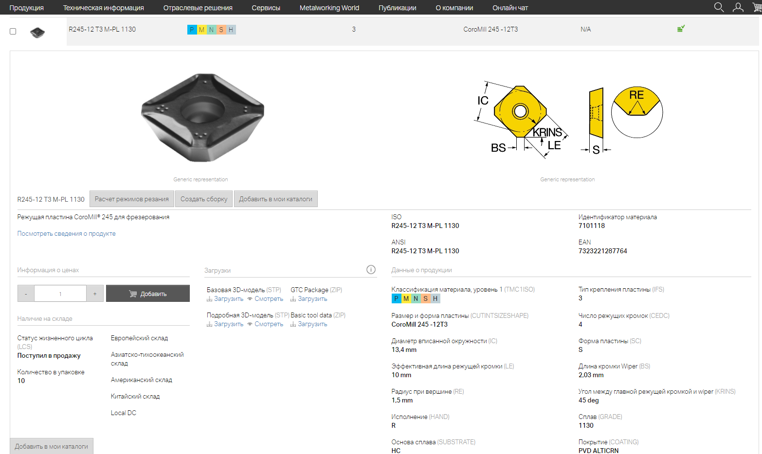Image resolution: width=762 pixels, height=454 pixels.
Task: Open the search magnifier icon
Action: (719, 7)
